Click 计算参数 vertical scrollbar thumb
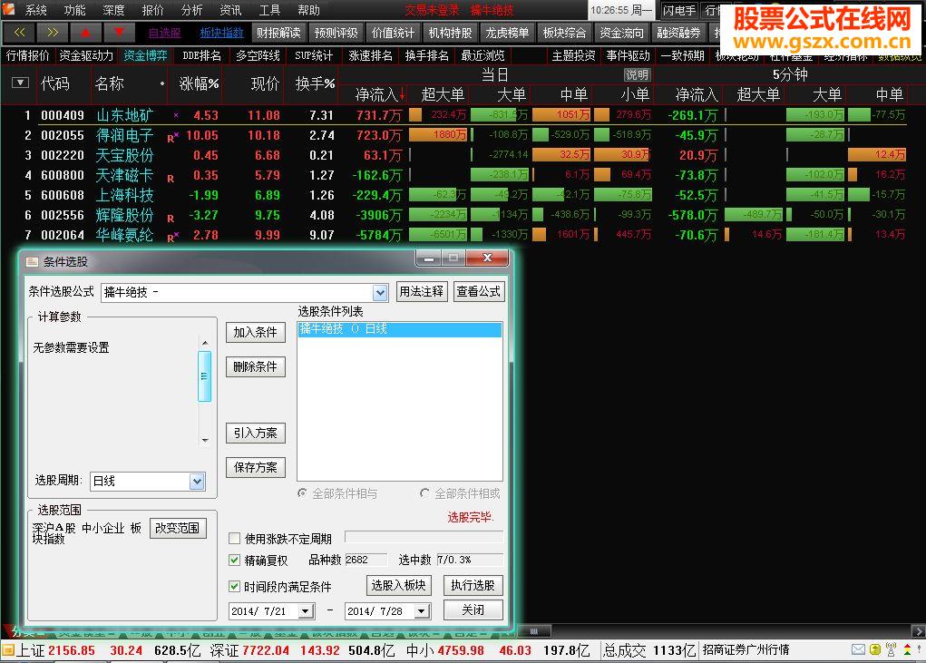 205,376
